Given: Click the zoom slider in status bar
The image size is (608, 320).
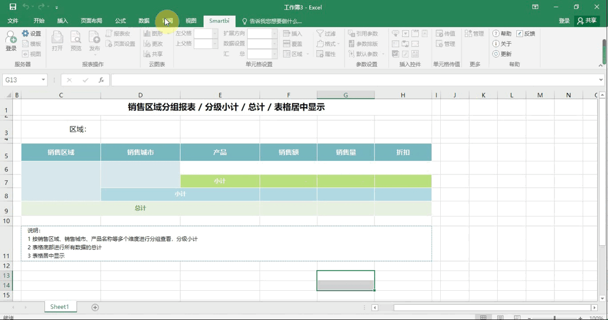Looking at the screenshot, I should pos(555,318).
